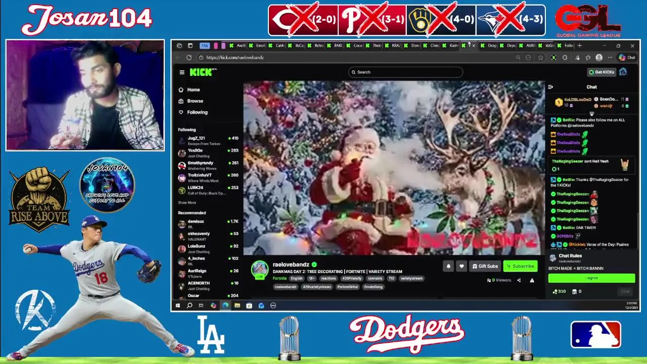Viewport: 647px width, 364px height.
Task: Toggle notifications with the bell icon
Action: click(x=448, y=266)
